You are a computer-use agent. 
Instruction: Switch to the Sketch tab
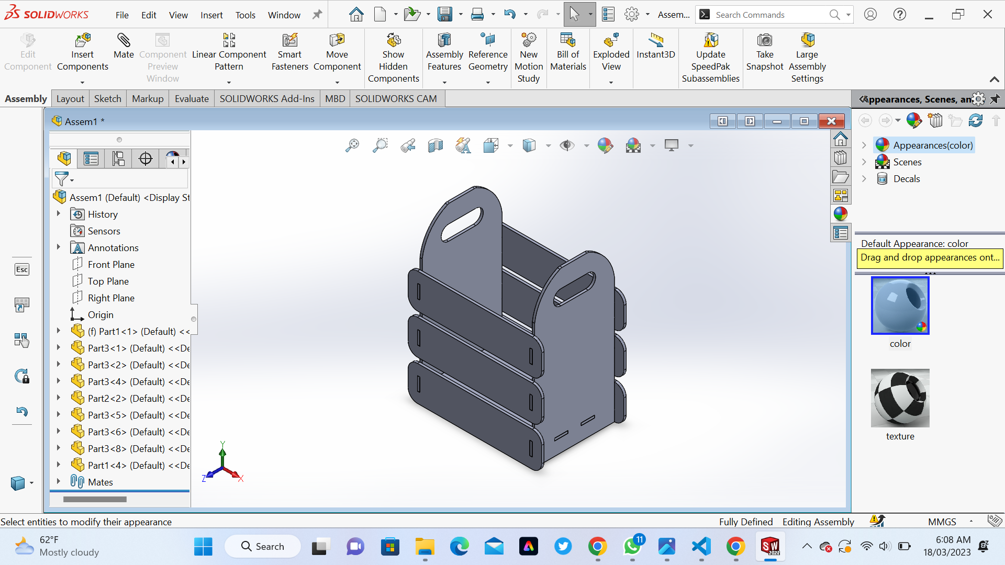point(107,99)
